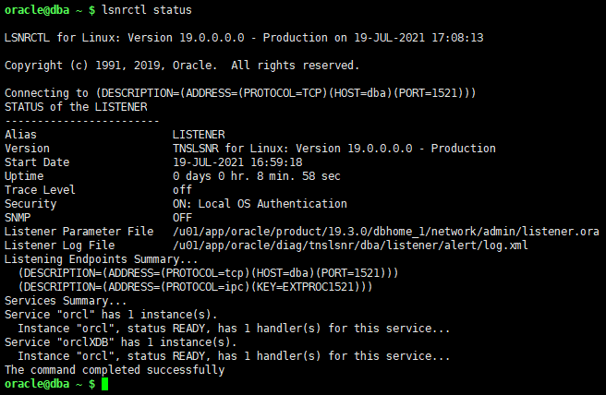
Task: Click the Security 'ON: Local OS Authentication' text
Action: pos(260,204)
